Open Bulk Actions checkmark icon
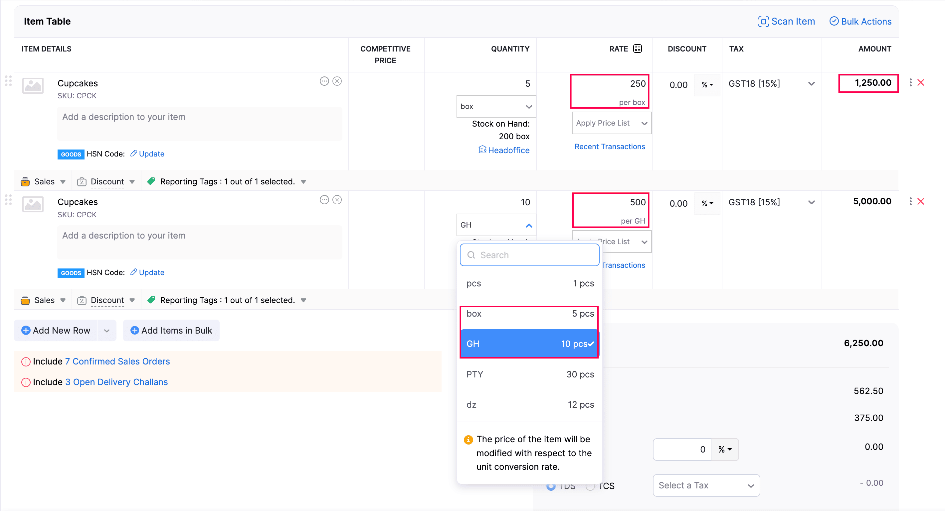The height and width of the screenshot is (511, 945). coord(834,21)
